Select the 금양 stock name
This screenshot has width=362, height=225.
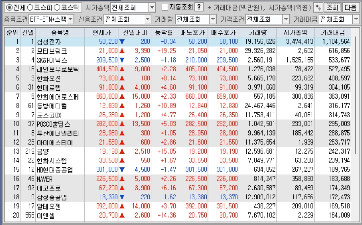pos(43,151)
